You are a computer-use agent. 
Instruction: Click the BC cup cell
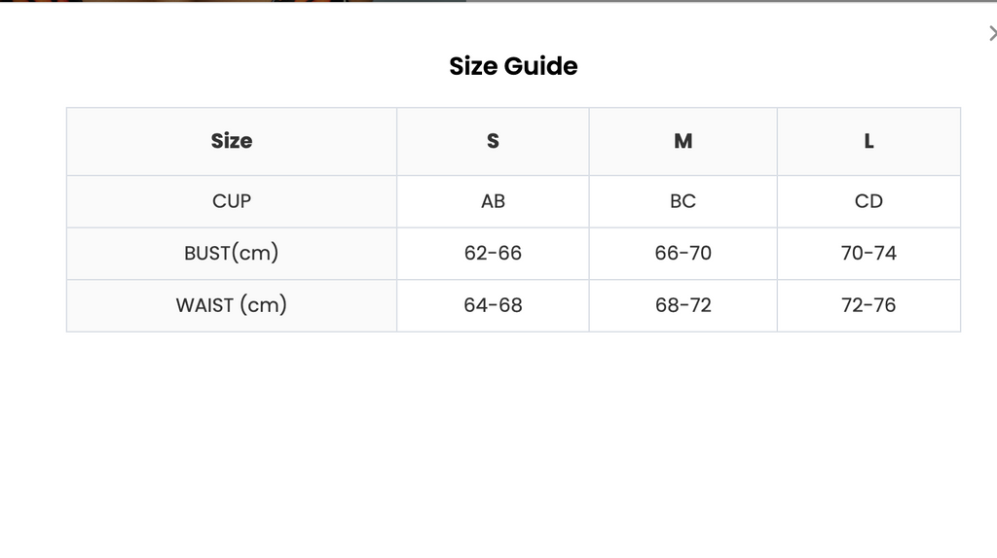pyautogui.click(x=683, y=201)
